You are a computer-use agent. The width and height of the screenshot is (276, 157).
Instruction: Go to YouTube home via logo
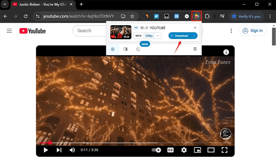(x=32, y=31)
